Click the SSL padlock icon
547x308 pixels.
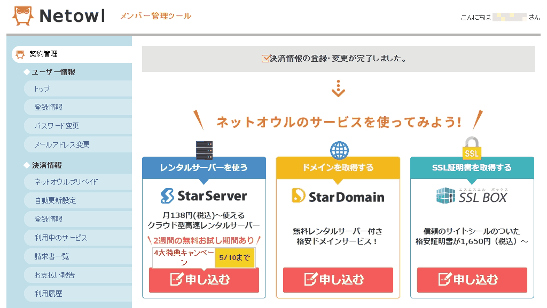click(x=472, y=148)
